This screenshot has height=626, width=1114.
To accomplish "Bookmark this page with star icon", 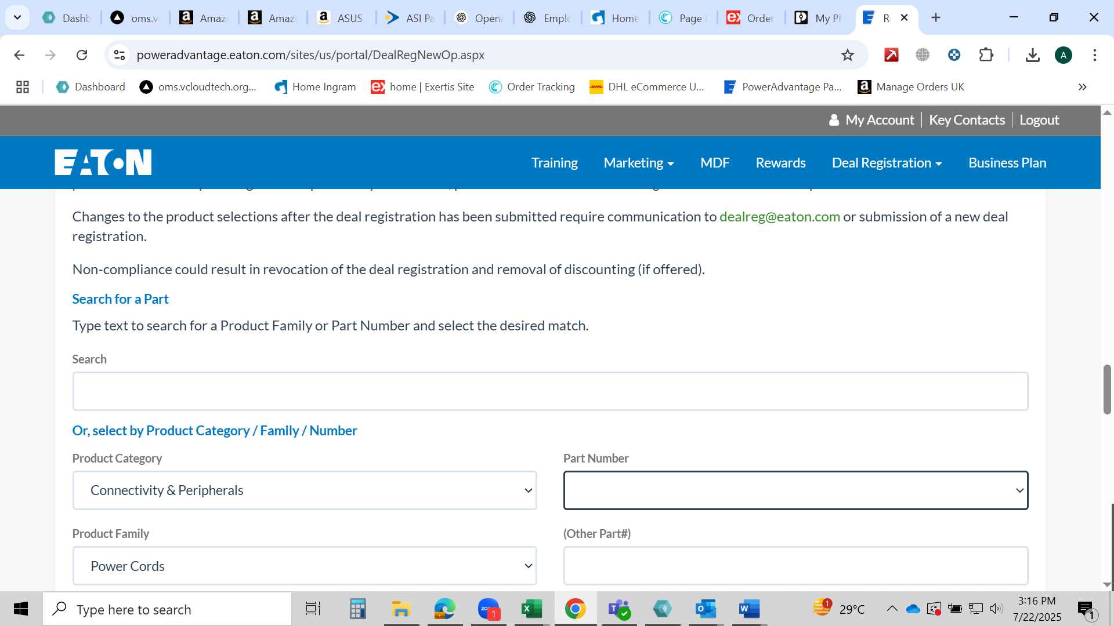I will coord(848,55).
